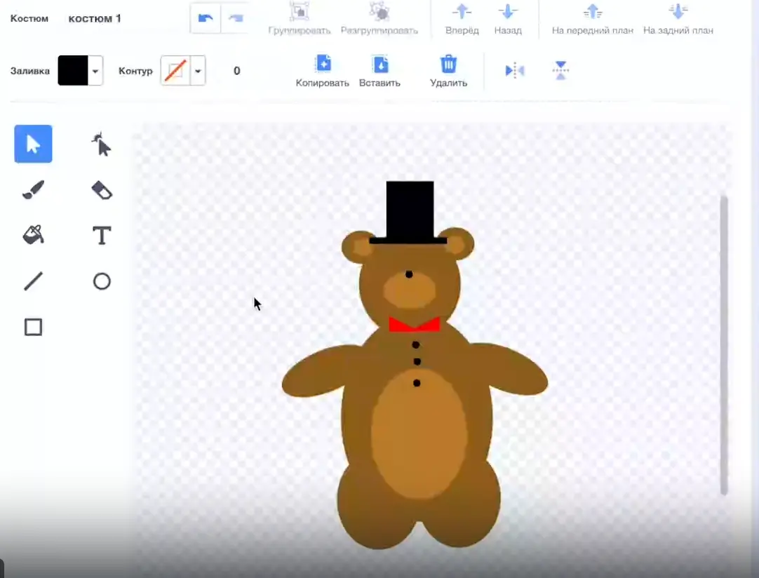Click На передний план (Bring to front)
The width and height of the screenshot is (759, 578).
(x=593, y=18)
